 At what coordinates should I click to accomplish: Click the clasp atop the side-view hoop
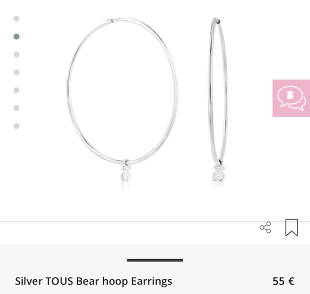[x=218, y=21]
